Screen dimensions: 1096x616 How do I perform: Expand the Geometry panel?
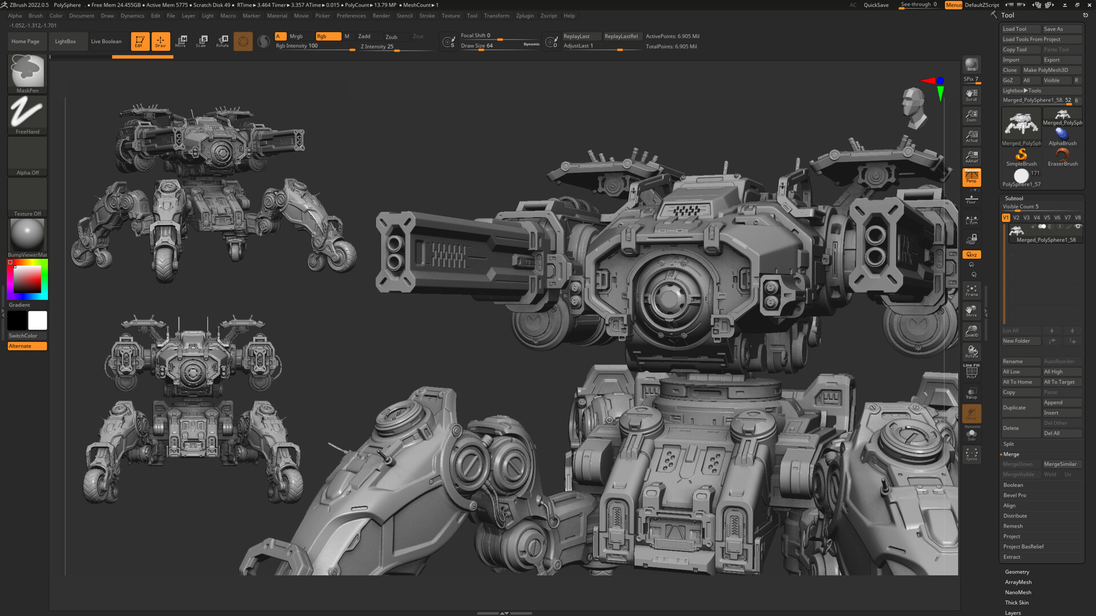click(x=1017, y=572)
